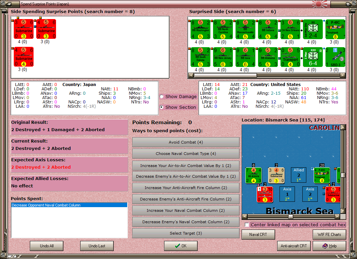357x259 pixels.
Task: Click the Allied 2 marker on map
Action: point(299,175)
